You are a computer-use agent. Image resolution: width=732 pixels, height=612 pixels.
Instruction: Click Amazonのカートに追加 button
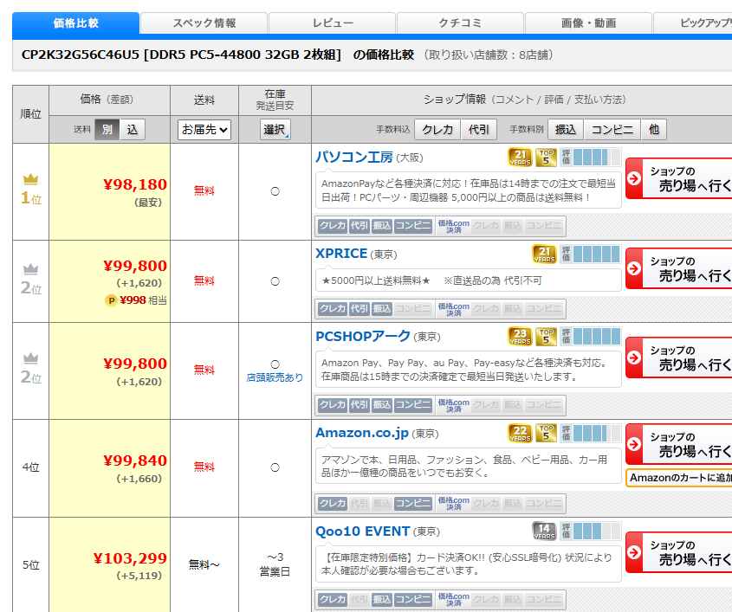tap(679, 478)
